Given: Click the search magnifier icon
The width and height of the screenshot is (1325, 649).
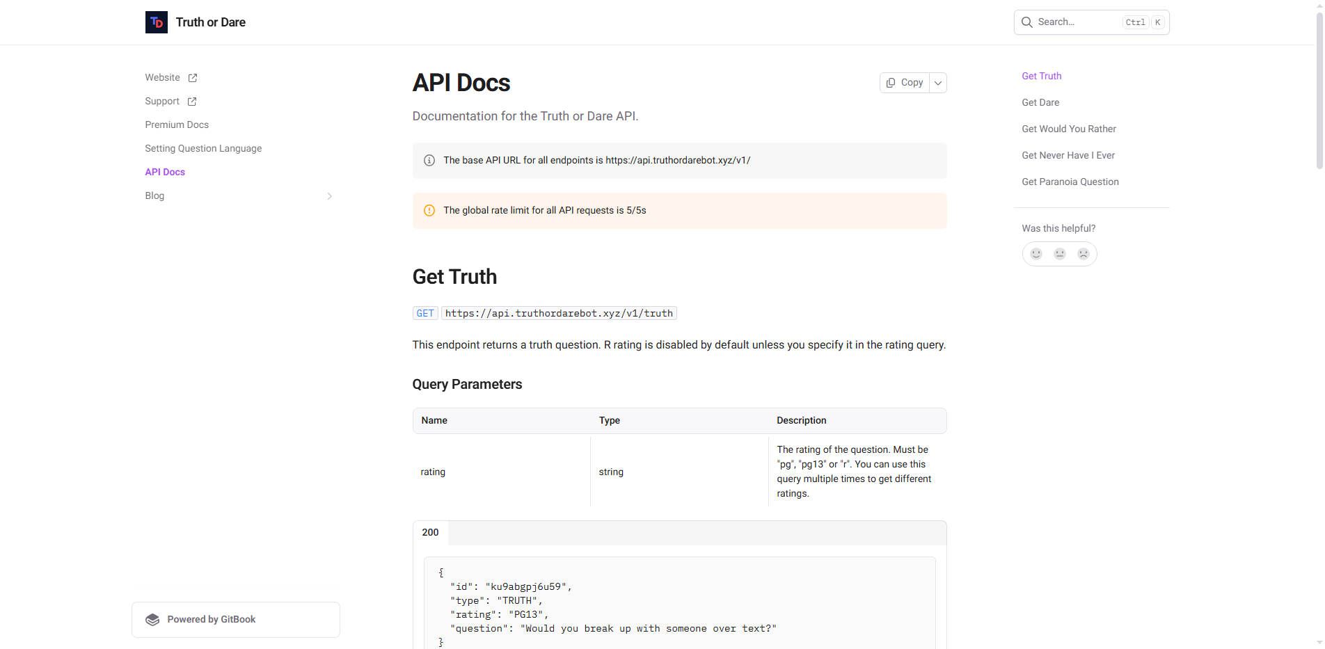Looking at the screenshot, I should click(x=1026, y=22).
